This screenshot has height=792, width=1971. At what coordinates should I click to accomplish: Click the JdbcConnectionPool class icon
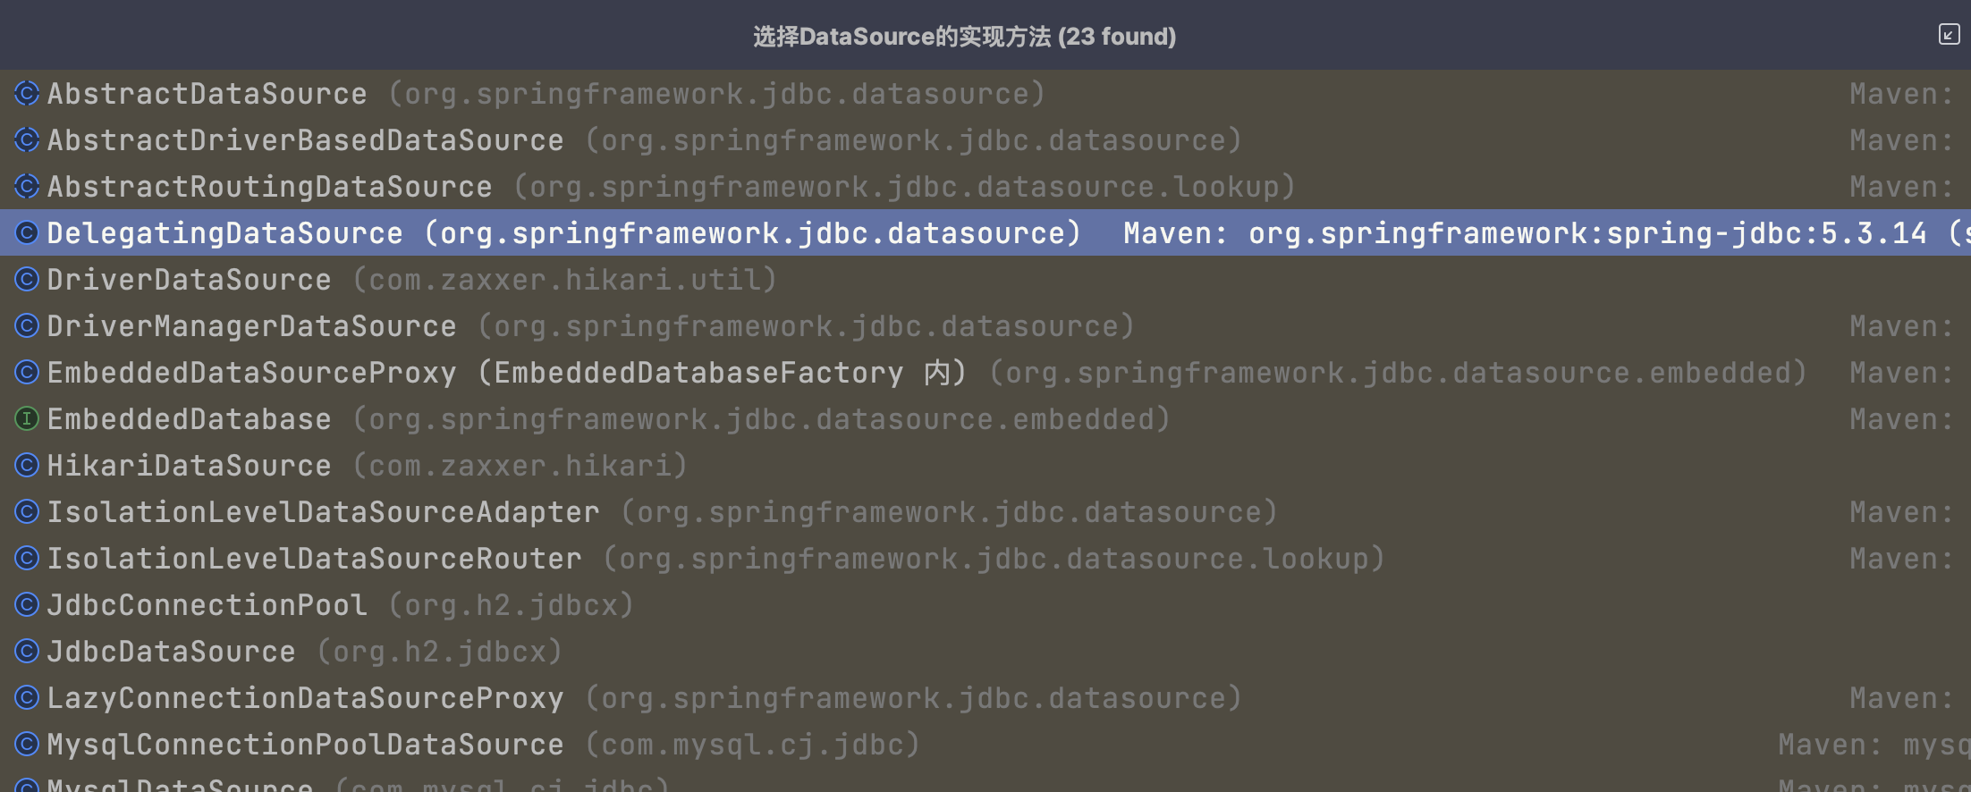(x=27, y=604)
